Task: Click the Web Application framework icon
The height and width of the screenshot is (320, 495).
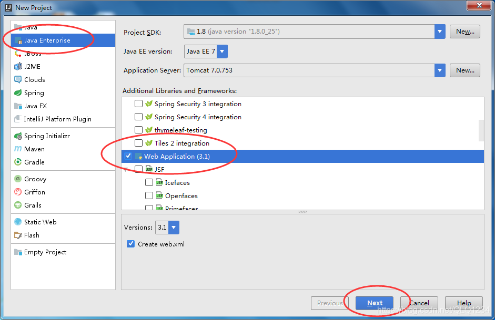Action: (x=138, y=157)
